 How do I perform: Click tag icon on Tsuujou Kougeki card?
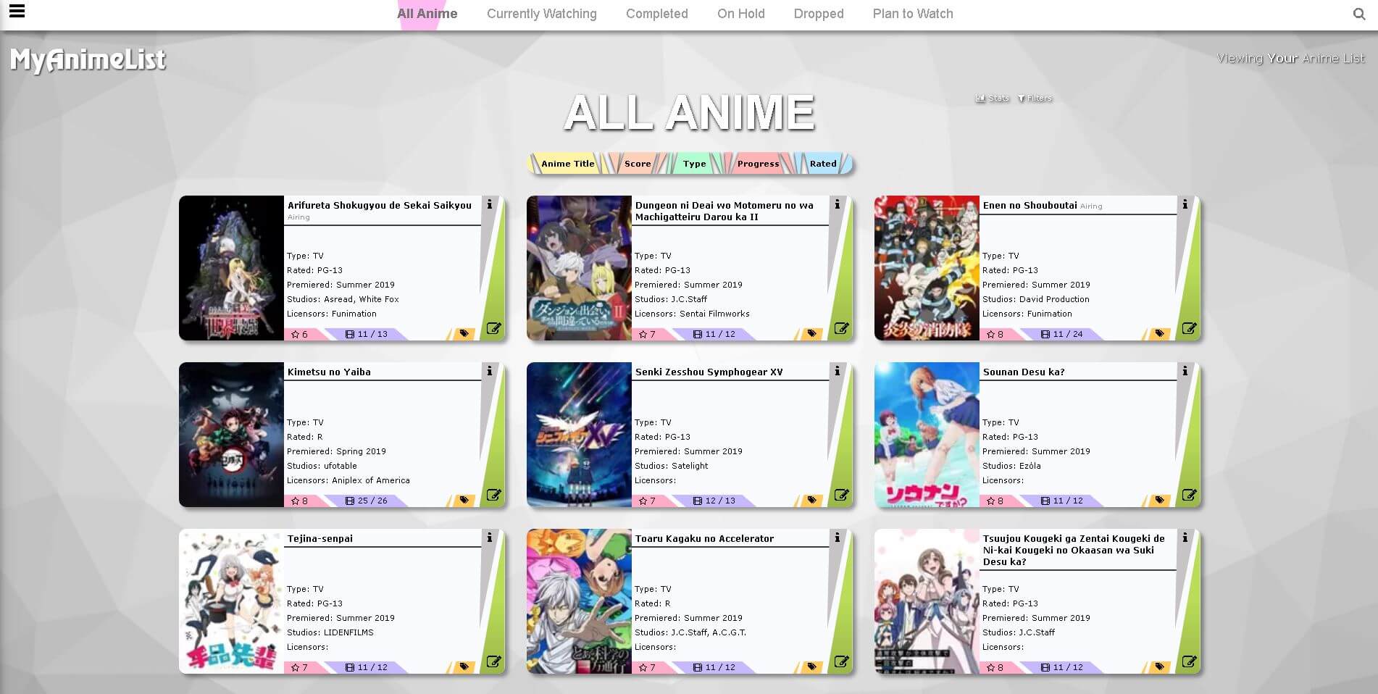point(1159,667)
